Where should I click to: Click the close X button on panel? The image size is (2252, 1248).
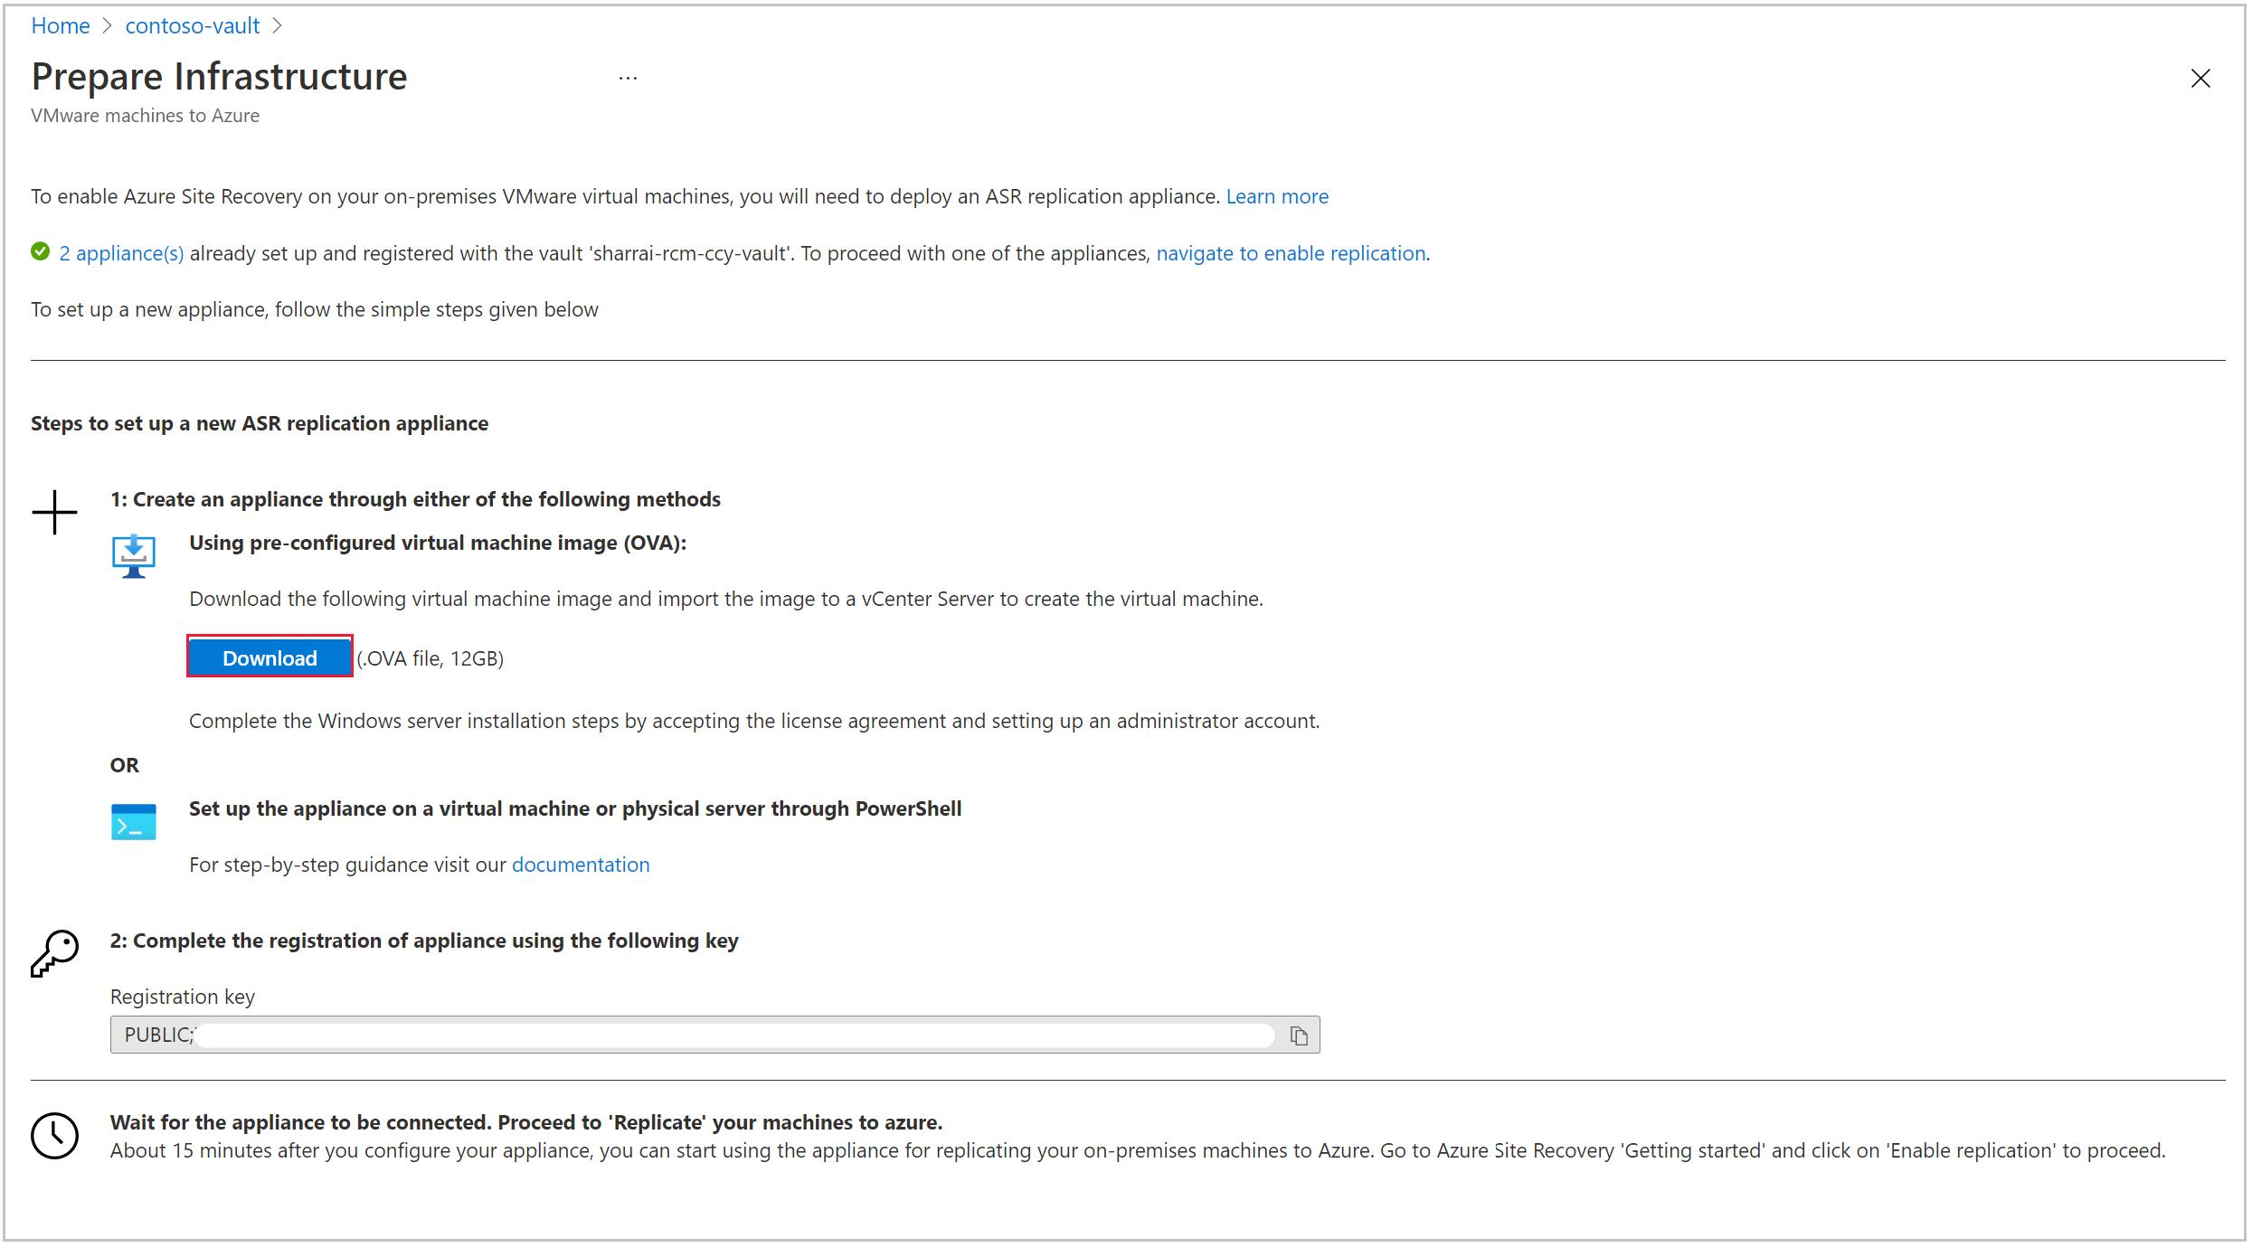(2201, 77)
